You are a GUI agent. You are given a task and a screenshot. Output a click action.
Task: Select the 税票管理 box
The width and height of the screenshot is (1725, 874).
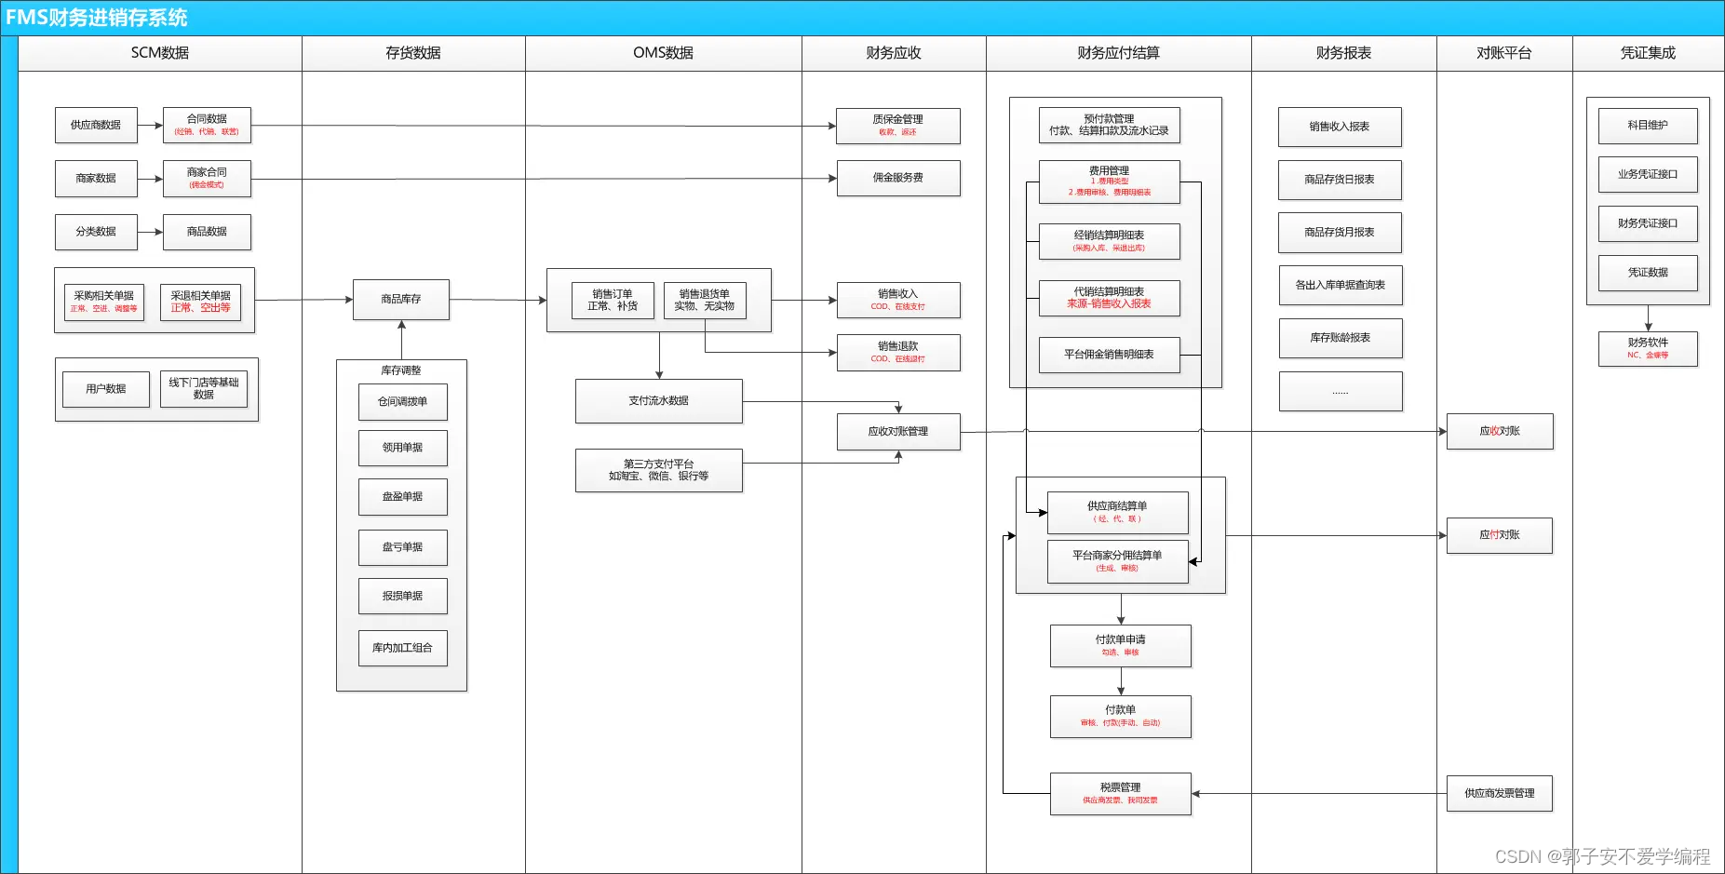point(1121,794)
